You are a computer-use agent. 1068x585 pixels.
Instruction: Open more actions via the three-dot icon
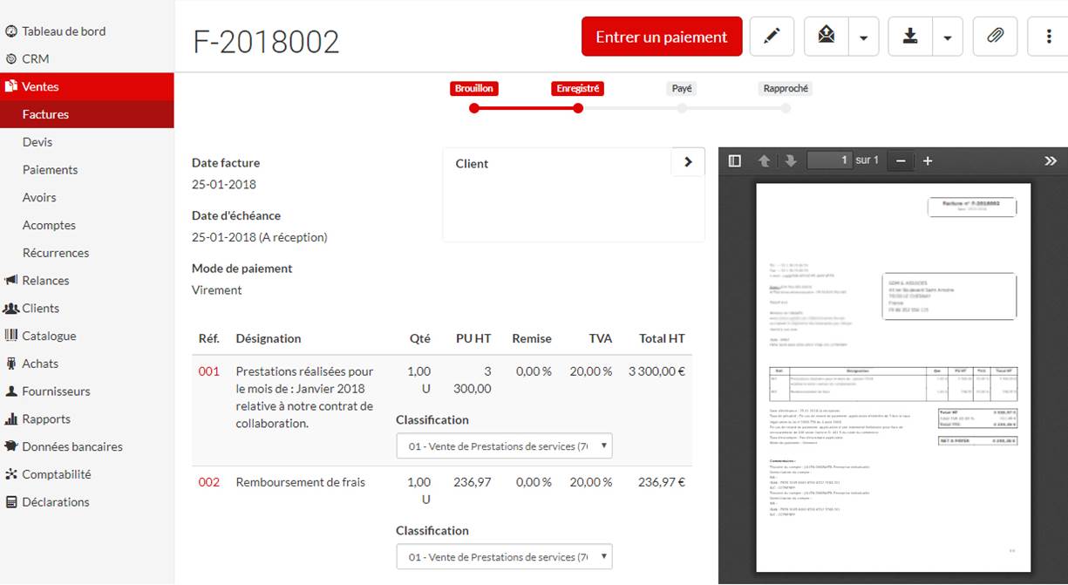pyautogui.click(x=1047, y=36)
